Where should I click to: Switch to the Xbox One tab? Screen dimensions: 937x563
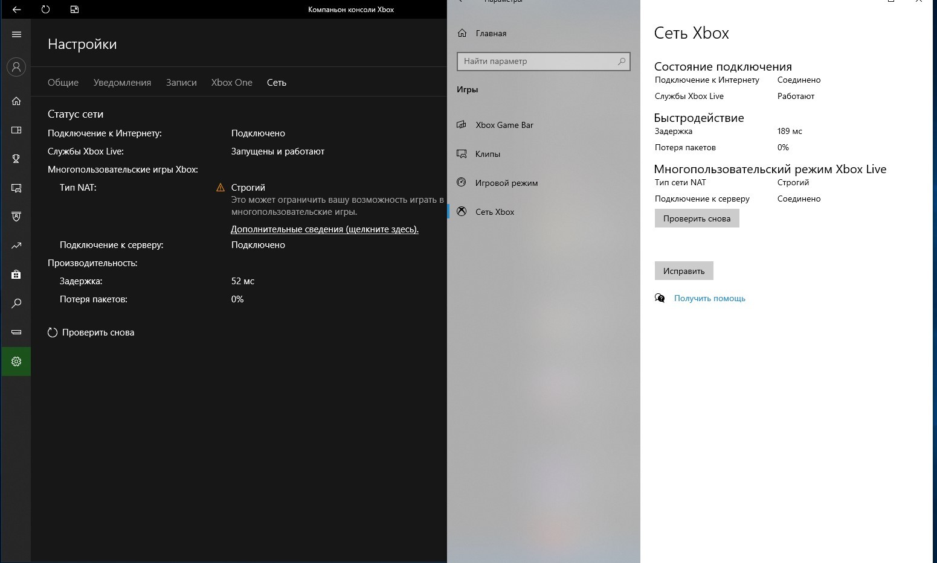(x=232, y=83)
